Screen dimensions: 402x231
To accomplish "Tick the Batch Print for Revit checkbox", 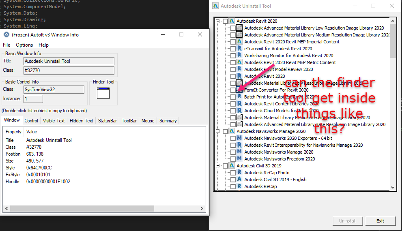I will tap(233, 97).
